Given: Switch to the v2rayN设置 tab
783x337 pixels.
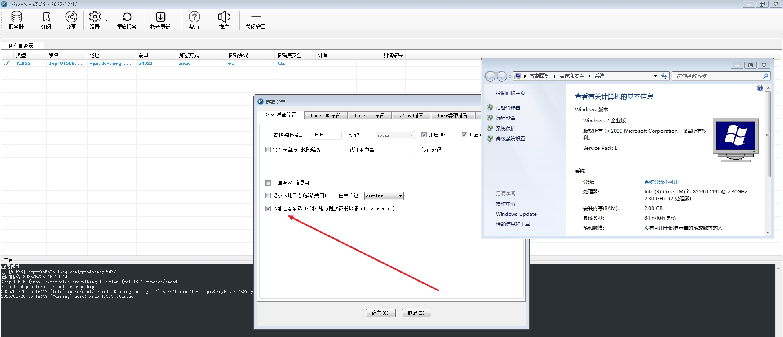Looking at the screenshot, I should click(x=411, y=115).
